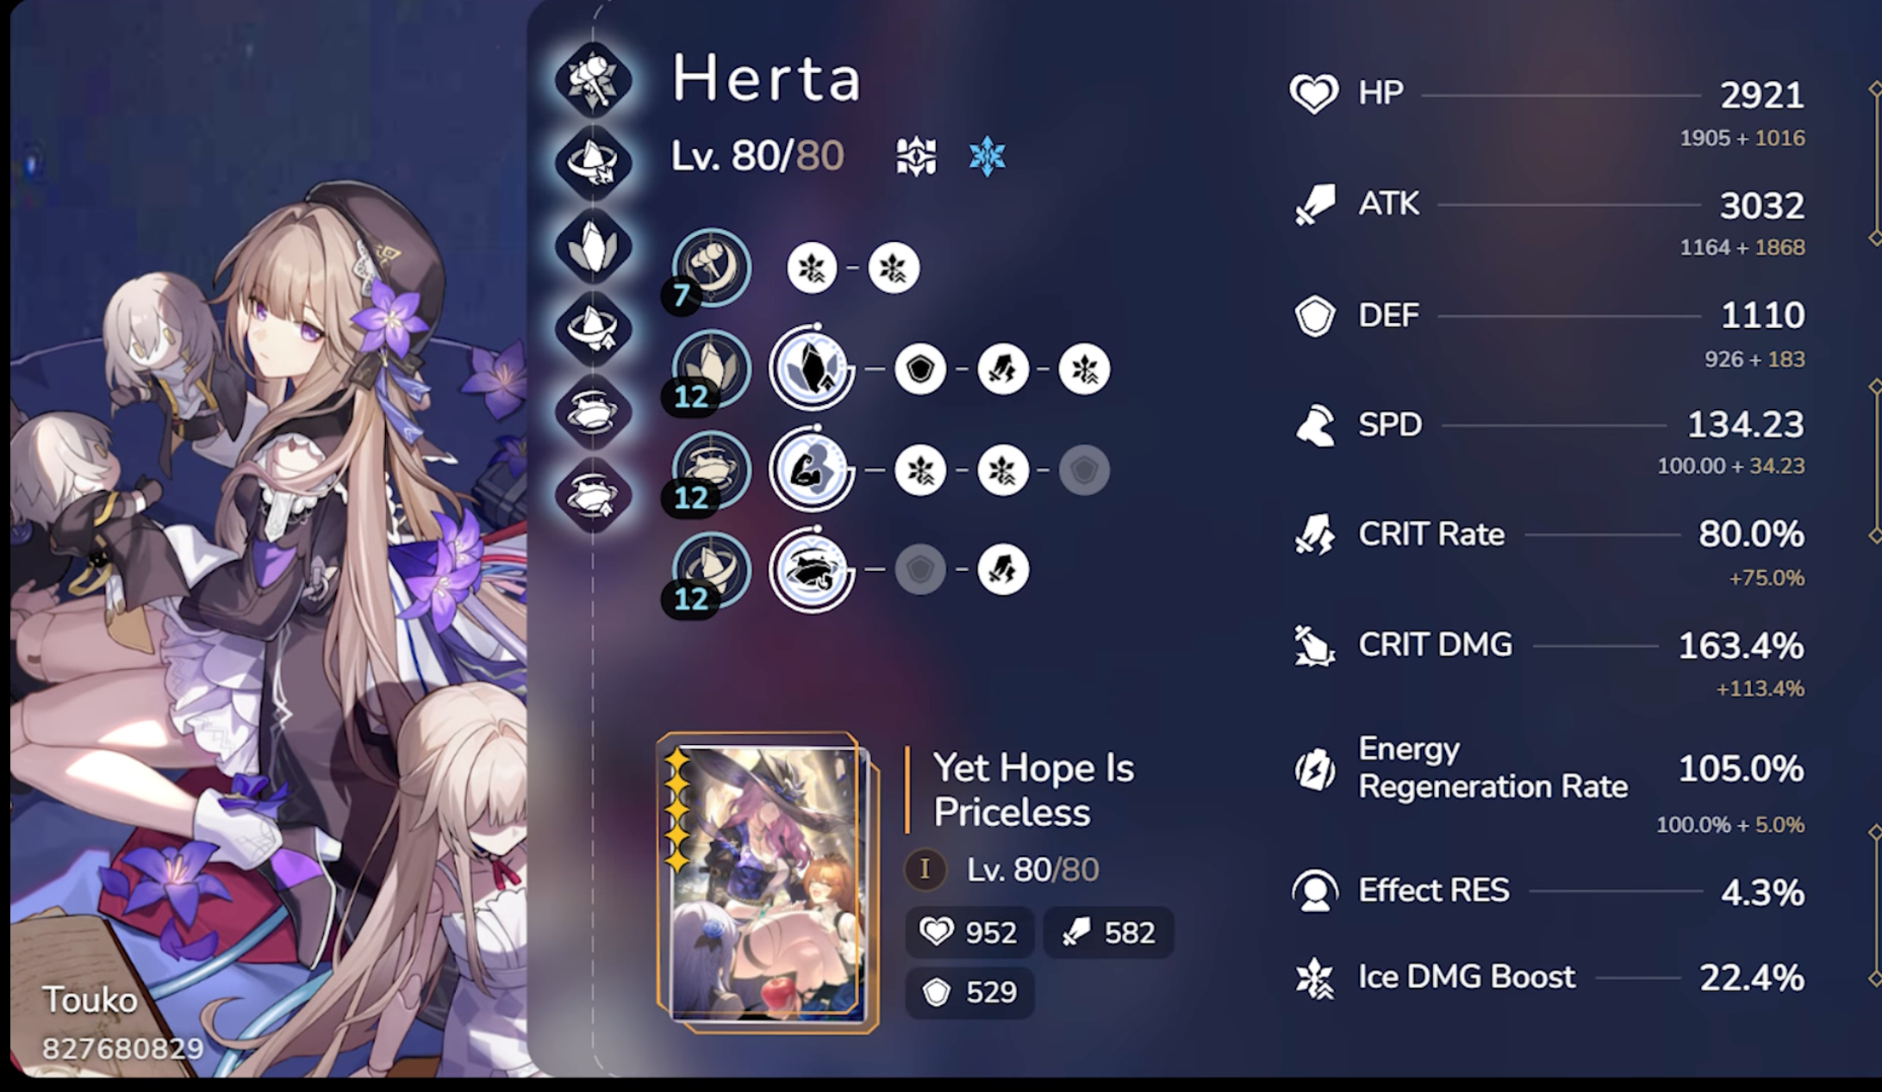Click the Ice DMG Boost stat row
This screenshot has width=1882, height=1092.
(1549, 977)
